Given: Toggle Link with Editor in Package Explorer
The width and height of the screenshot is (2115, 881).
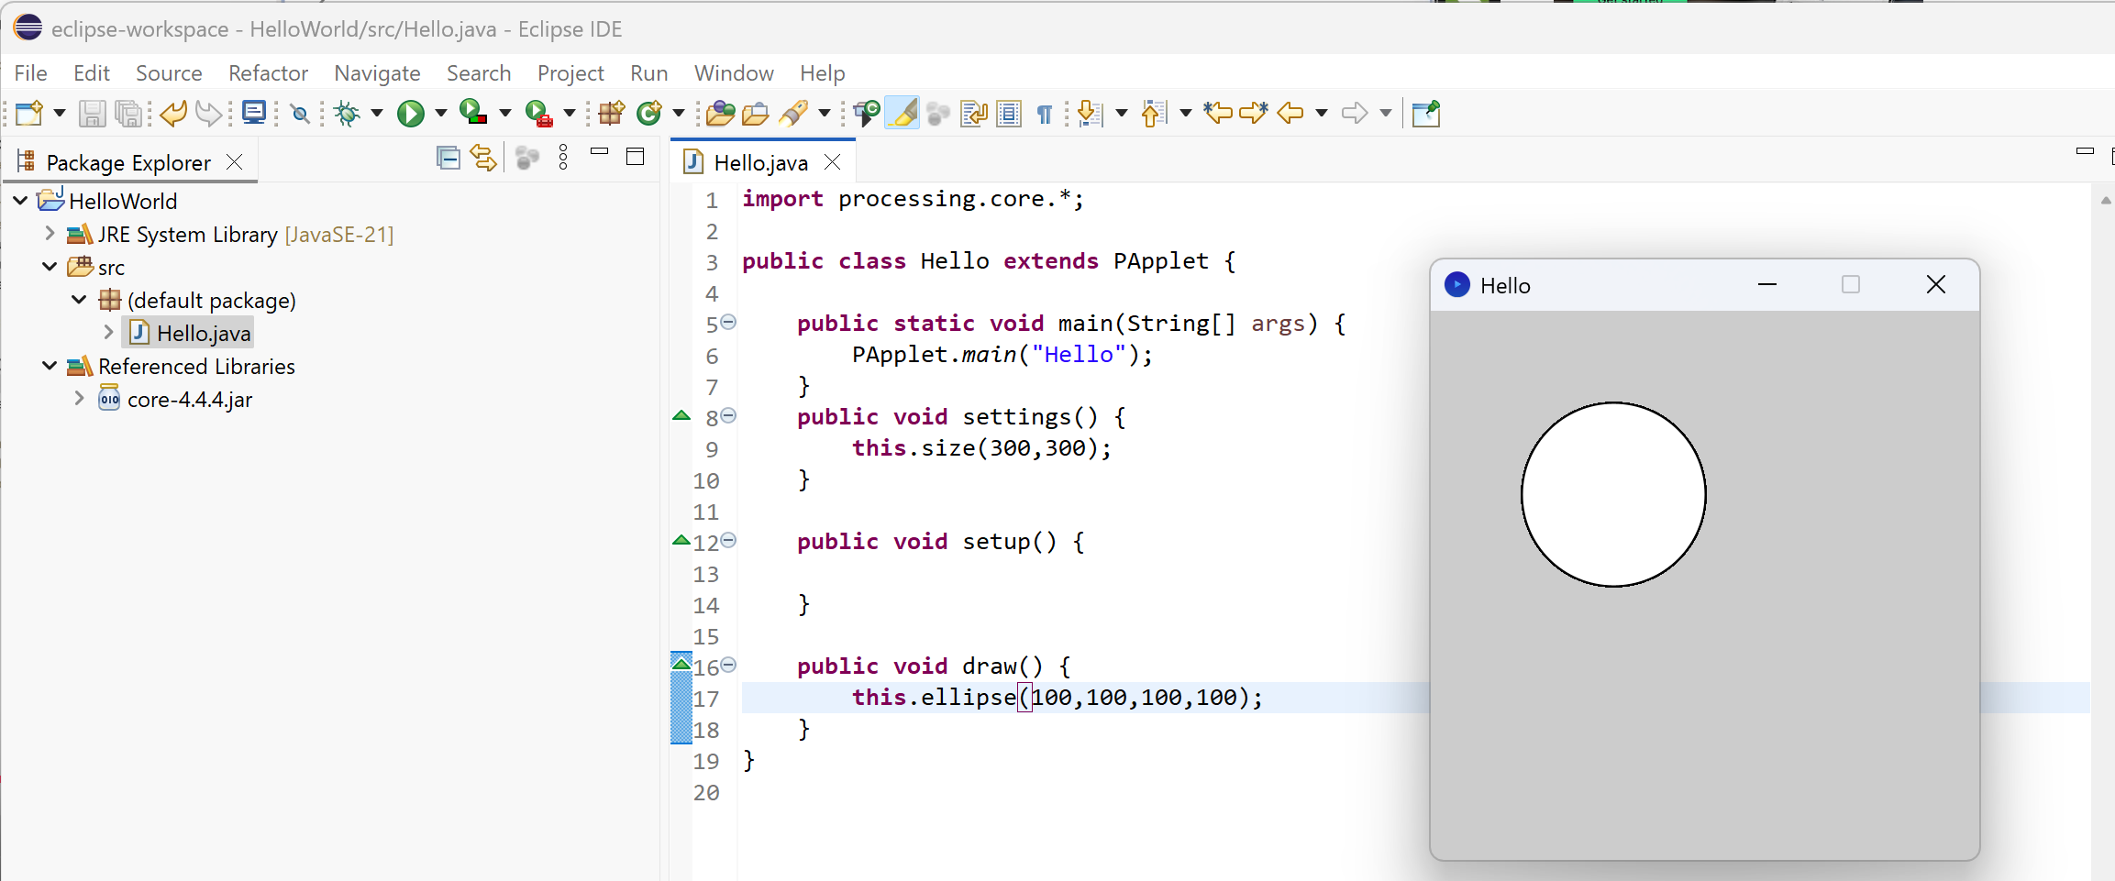Looking at the screenshot, I should click(483, 158).
